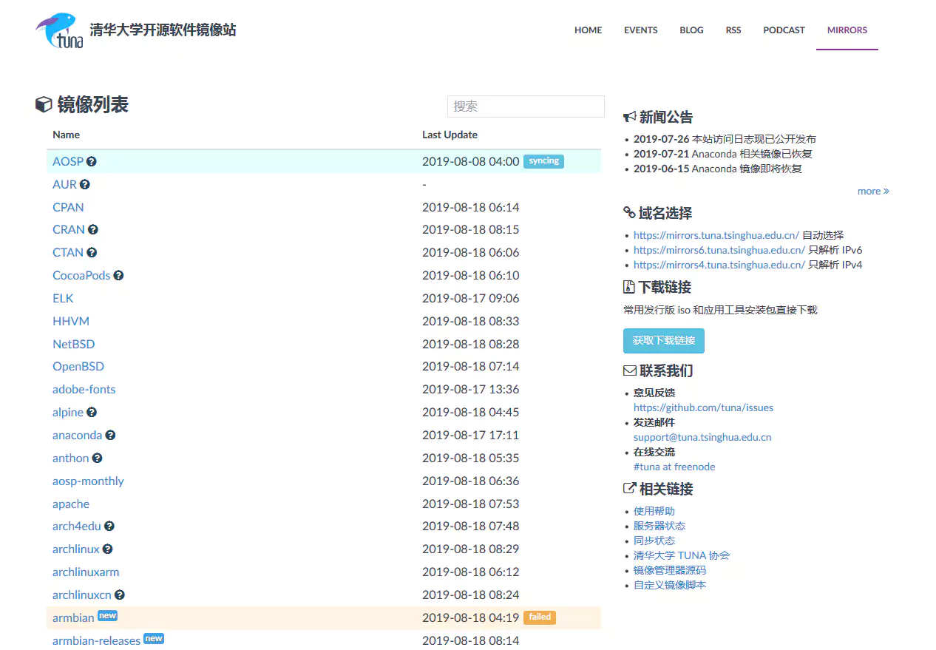The width and height of the screenshot is (936, 650).
Task: Click the failed status badge on armbian row
Action: [x=540, y=617]
